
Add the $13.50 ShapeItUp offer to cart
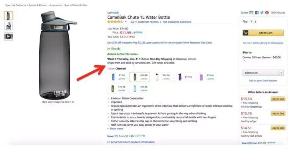coord(278,99)
